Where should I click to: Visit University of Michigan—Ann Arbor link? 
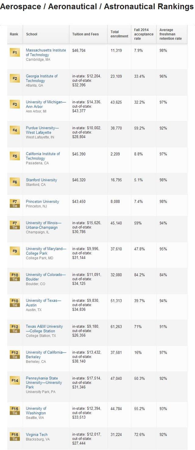(46, 104)
